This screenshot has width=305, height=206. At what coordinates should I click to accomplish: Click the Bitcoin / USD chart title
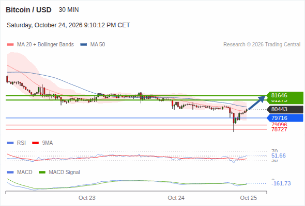[x=28, y=10]
